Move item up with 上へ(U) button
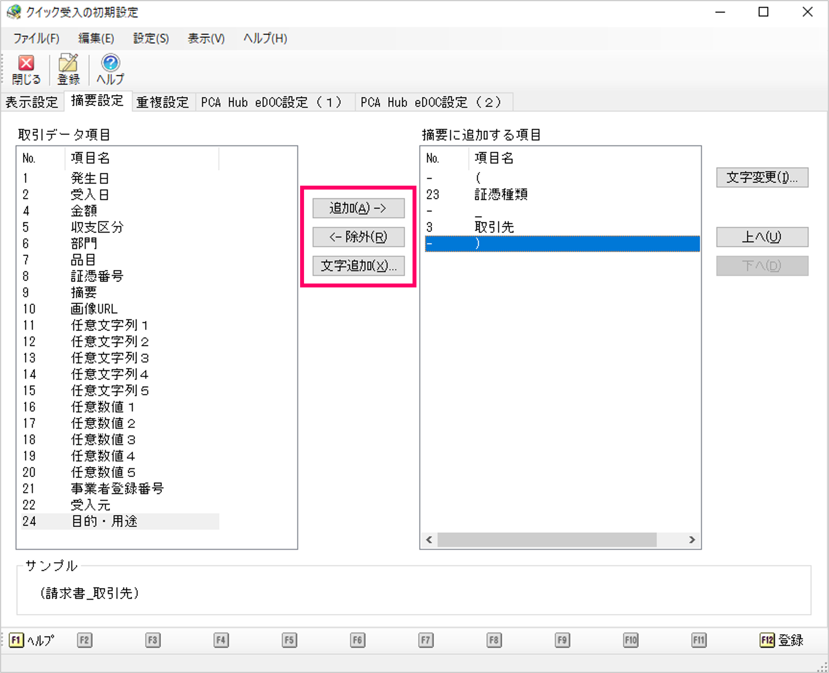 [x=762, y=237]
